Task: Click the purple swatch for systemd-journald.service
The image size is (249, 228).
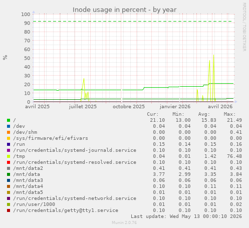Action: point(9,150)
